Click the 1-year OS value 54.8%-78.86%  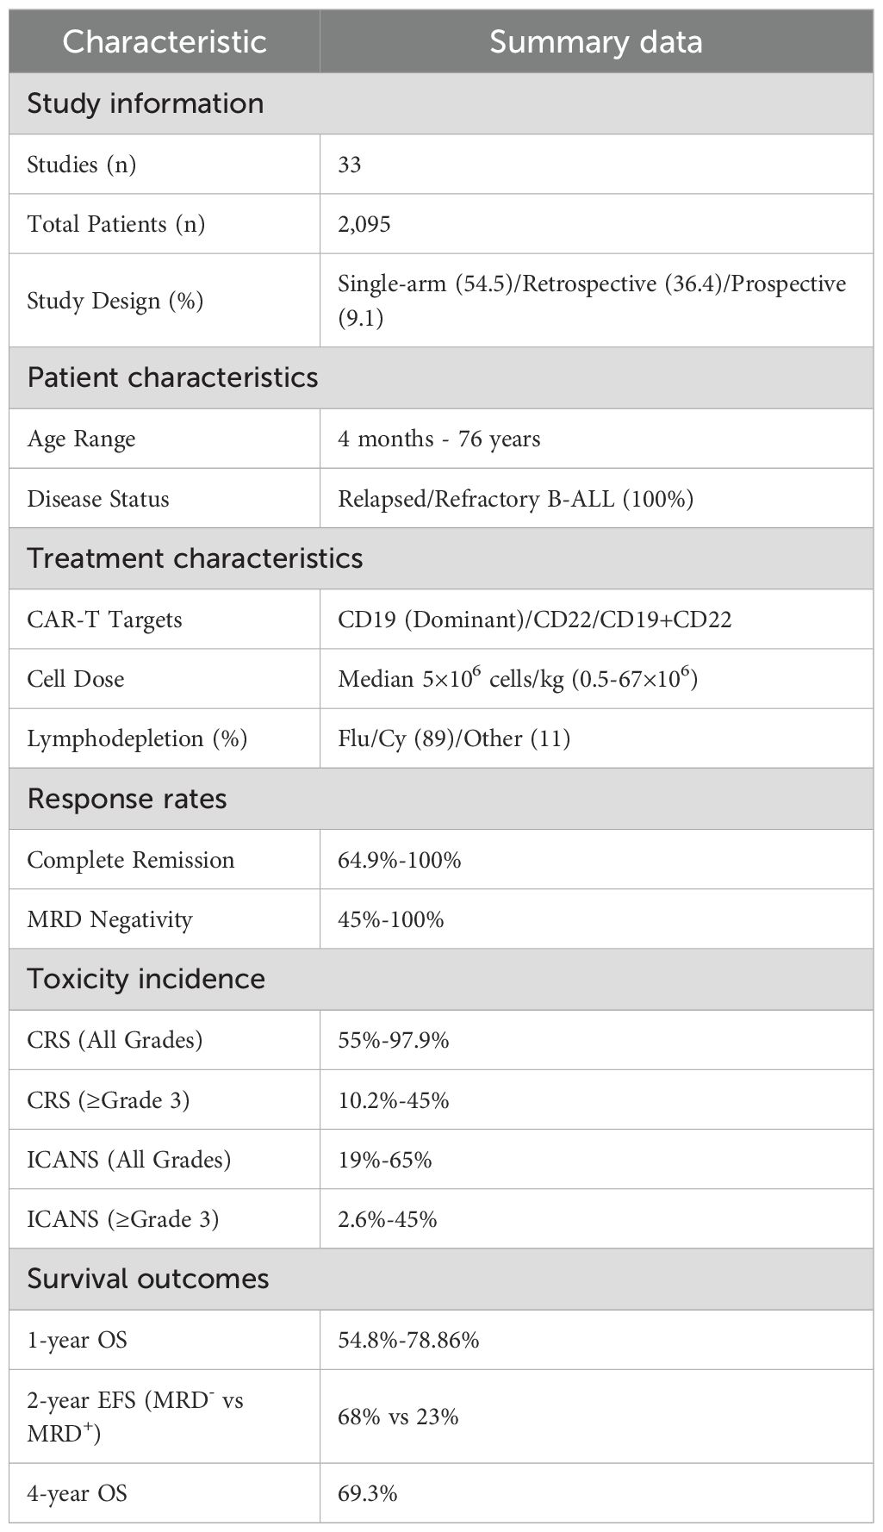click(408, 1340)
